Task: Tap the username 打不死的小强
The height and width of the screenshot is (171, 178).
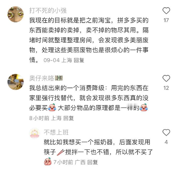Action: click(x=48, y=11)
